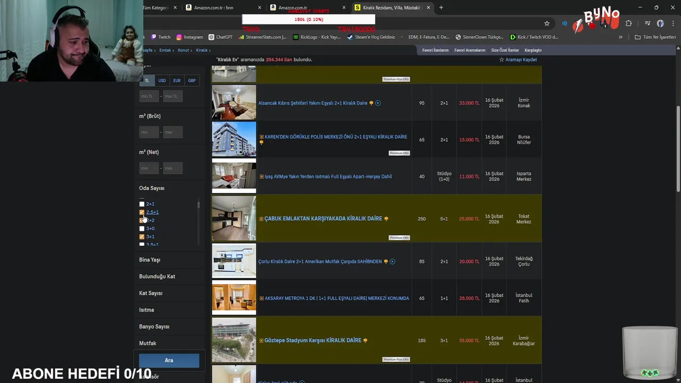Click the Oda Sayısı list scrollbar
This screenshot has height=383, width=681.
[198, 205]
